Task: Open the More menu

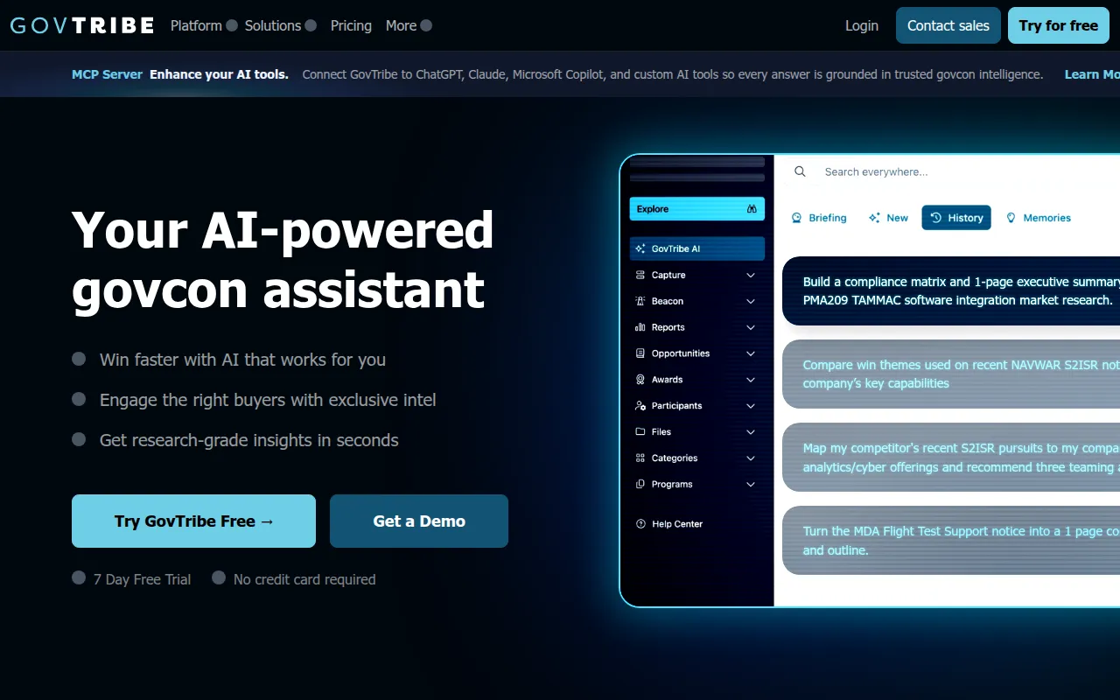Action: [409, 25]
